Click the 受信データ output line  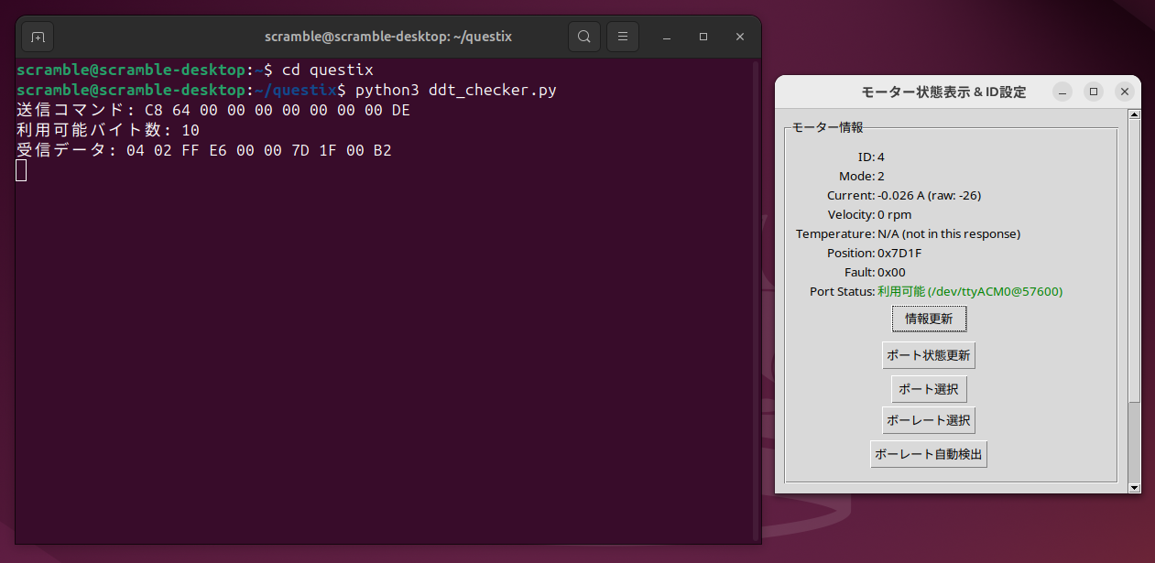coord(204,150)
